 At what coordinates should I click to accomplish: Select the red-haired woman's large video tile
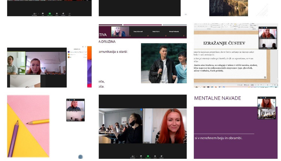click(165, 126)
